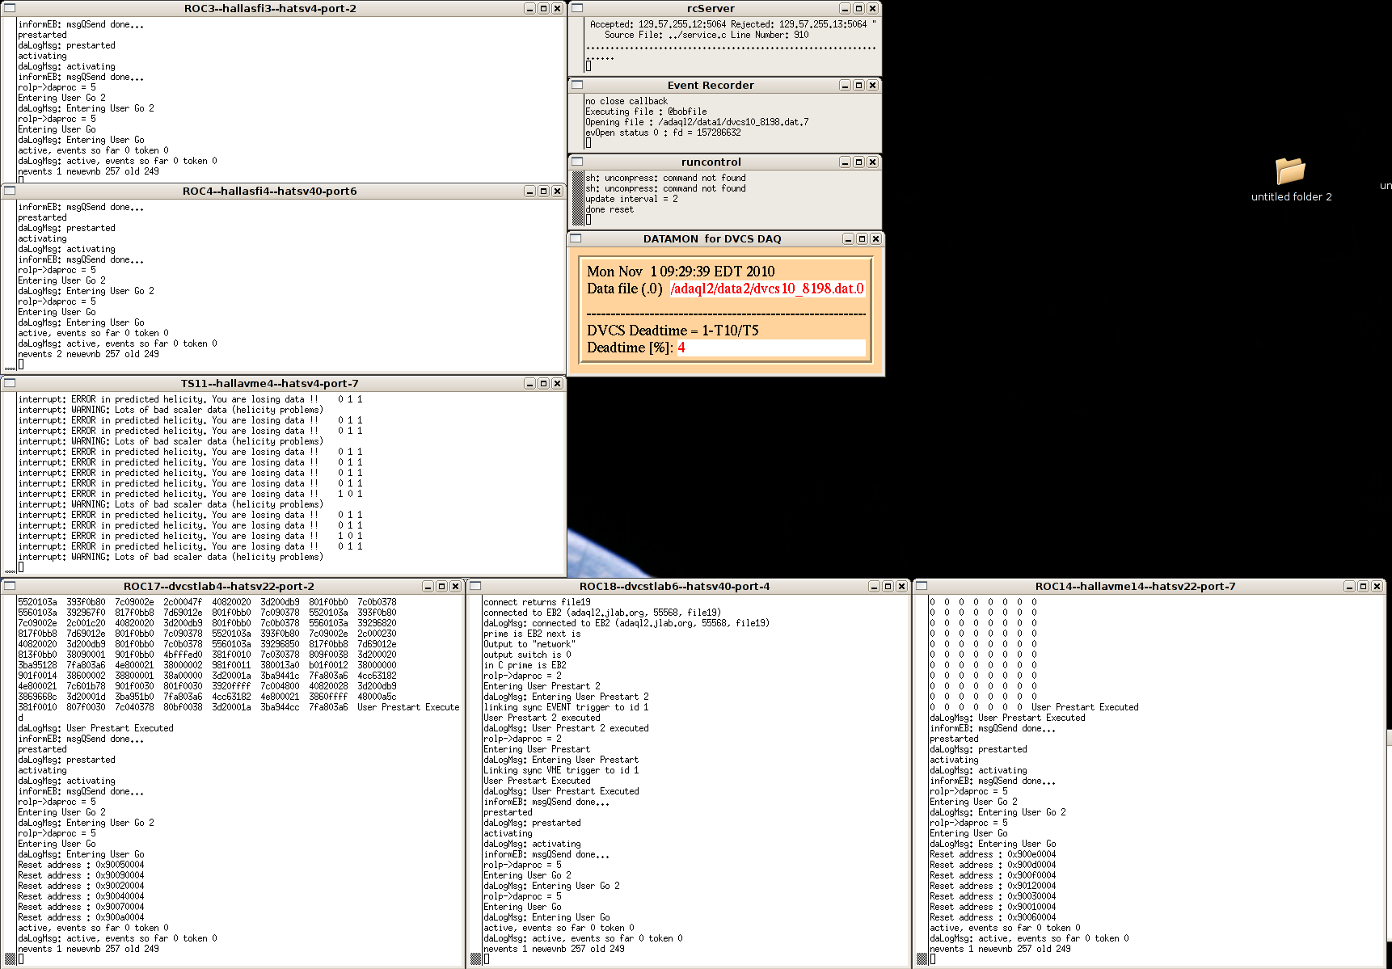Minimize the ROC18 terminal window
Viewport: 1392px width, 969px height.
tap(874, 587)
